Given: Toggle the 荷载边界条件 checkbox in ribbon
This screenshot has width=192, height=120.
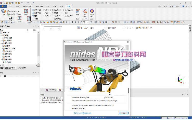Looking at the screenshot, I should click(x=50, y=10).
